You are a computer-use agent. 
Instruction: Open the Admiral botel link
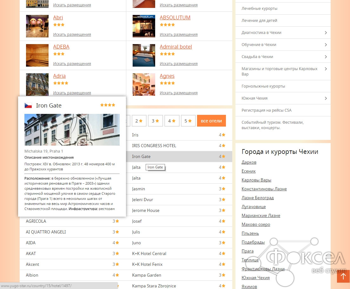click(x=176, y=47)
